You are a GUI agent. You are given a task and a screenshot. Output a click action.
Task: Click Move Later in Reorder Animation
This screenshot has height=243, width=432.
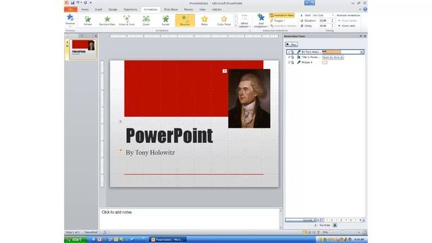click(x=346, y=26)
